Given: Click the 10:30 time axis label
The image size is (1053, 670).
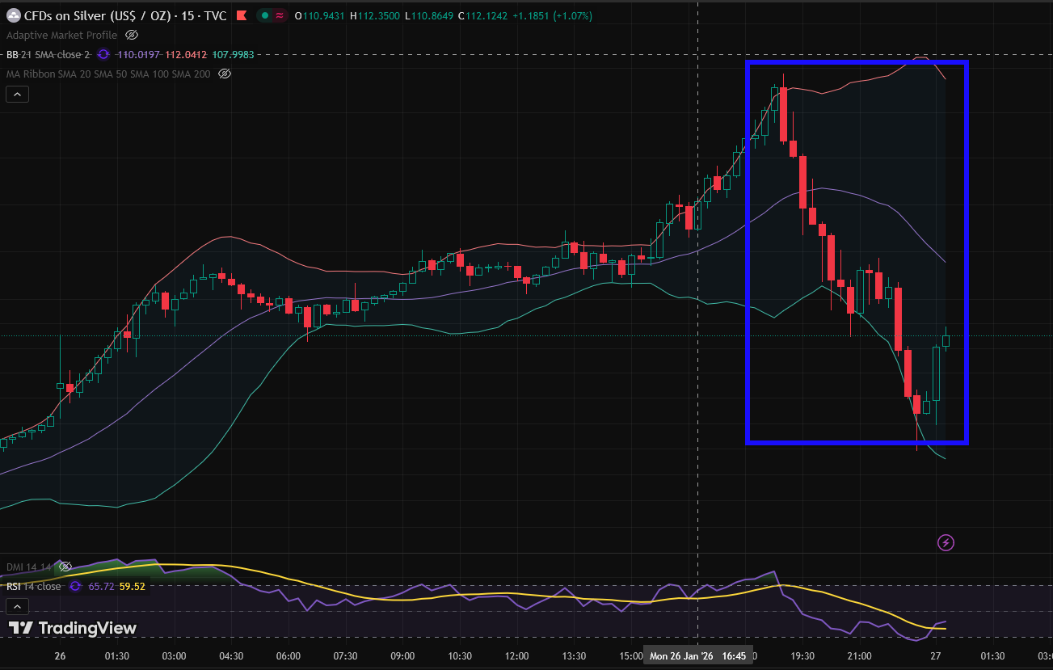Looking at the screenshot, I should pos(459,655).
